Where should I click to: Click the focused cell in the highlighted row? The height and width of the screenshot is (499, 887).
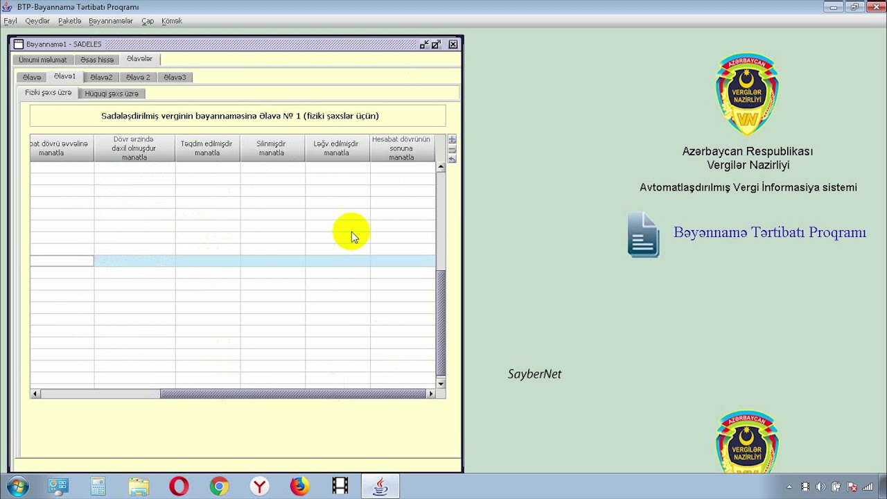(62, 261)
